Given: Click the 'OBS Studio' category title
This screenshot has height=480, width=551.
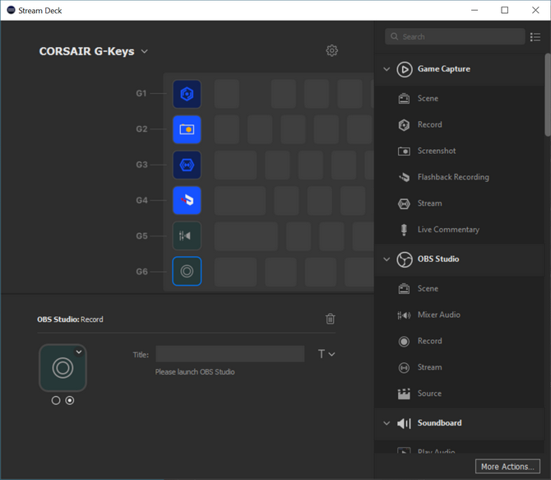Looking at the screenshot, I should click(x=438, y=259).
